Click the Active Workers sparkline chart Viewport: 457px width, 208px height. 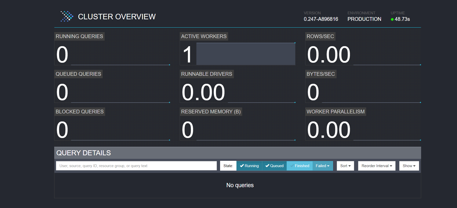pyautogui.click(x=246, y=54)
